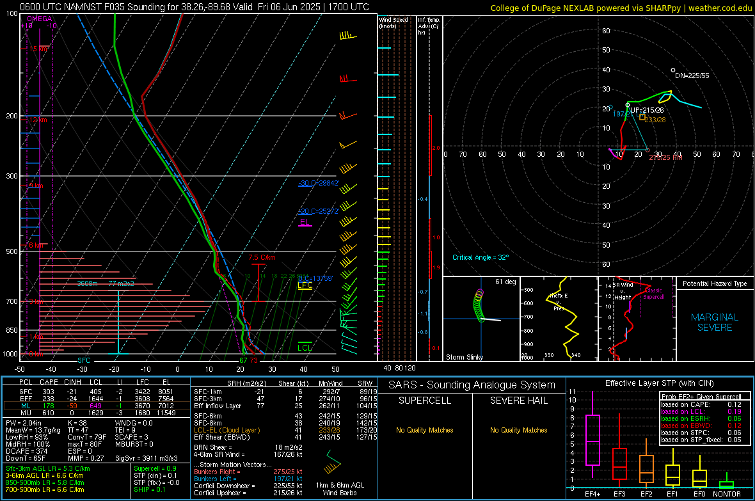Click the orange "233/28" cloud-layer wind label
The image size is (755, 501).
pyautogui.click(x=655, y=120)
